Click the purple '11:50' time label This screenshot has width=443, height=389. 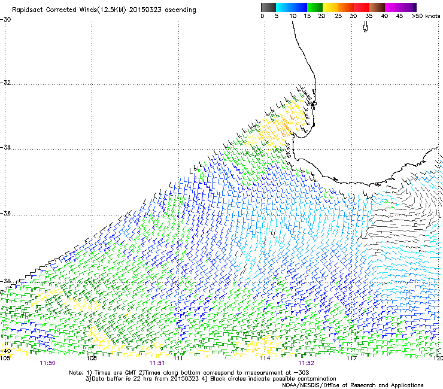coord(47,363)
